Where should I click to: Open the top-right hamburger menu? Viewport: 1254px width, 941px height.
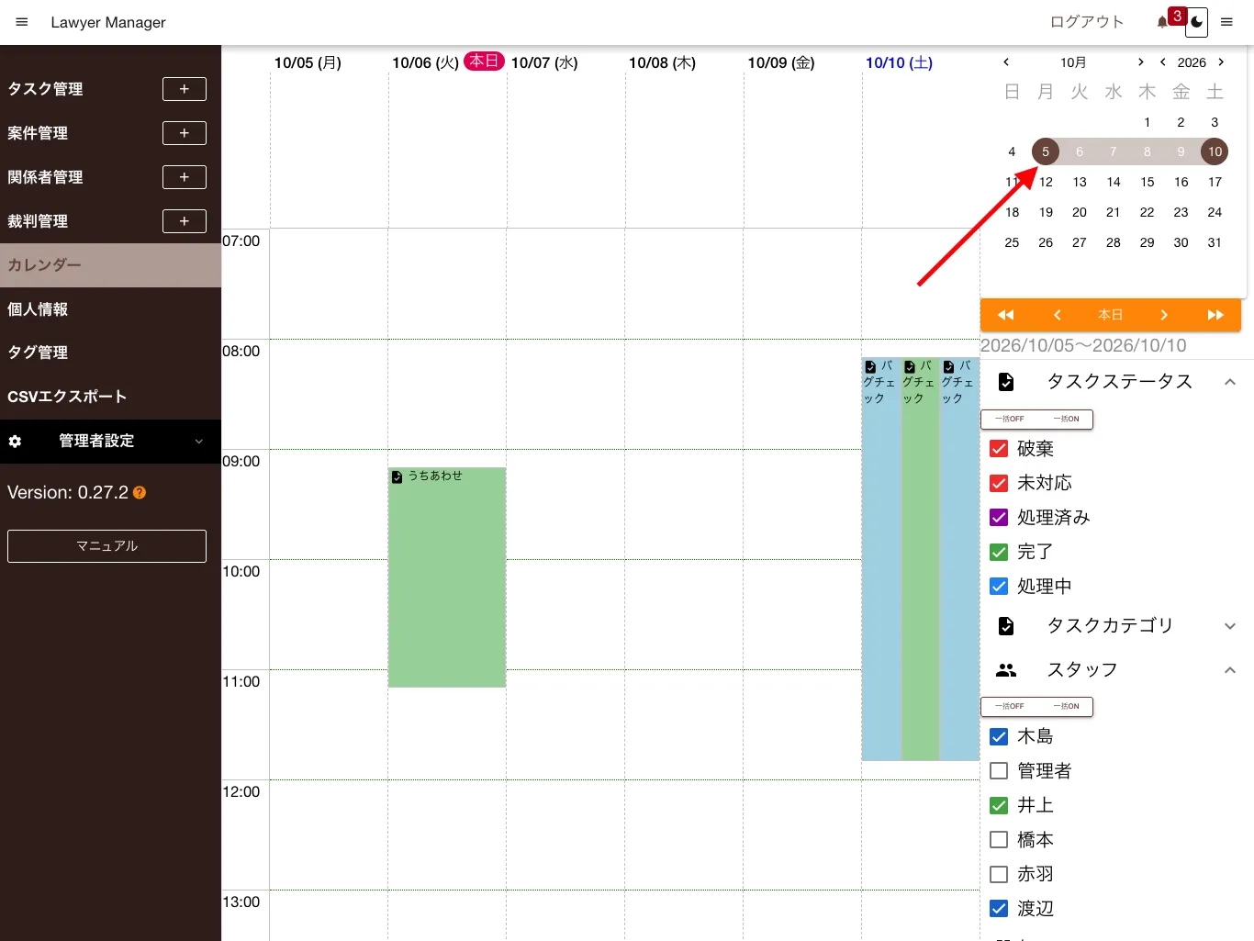click(x=1226, y=22)
